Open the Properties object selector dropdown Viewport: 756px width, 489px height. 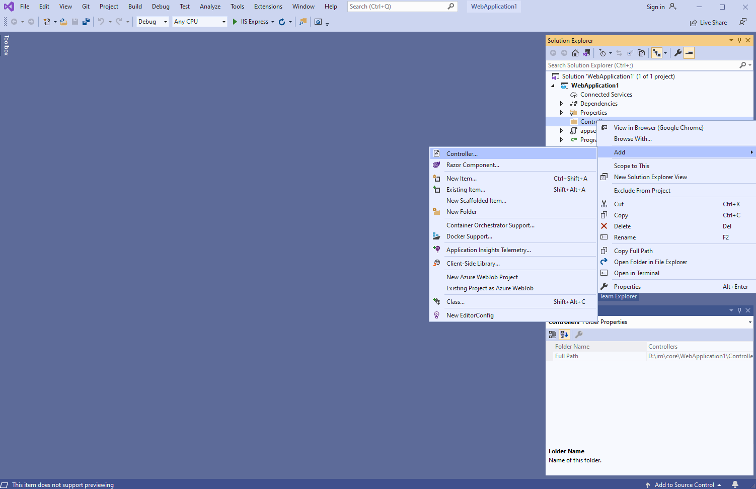(x=750, y=322)
